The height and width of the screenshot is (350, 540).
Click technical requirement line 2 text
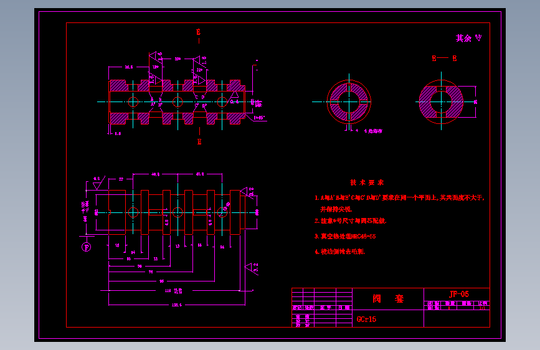pos(351,221)
